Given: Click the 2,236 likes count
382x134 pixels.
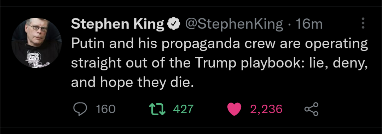Looking at the screenshot, I should [x=266, y=109].
